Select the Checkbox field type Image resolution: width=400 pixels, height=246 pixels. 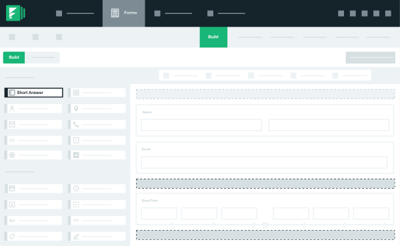click(x=97, y=155)
